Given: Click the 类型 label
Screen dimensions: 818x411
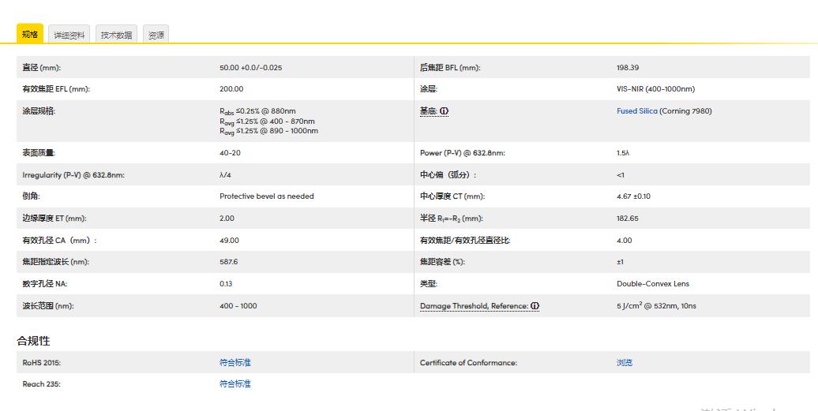Looking at the screenshot, I should tap(428, 284).
